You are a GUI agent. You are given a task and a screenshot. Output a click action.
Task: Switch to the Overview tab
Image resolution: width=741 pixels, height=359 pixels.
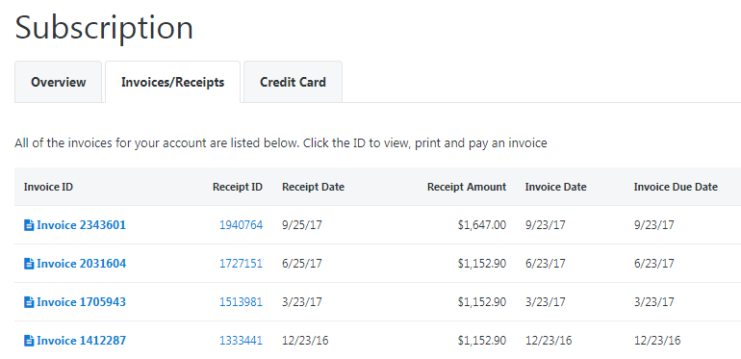(58, 82)
